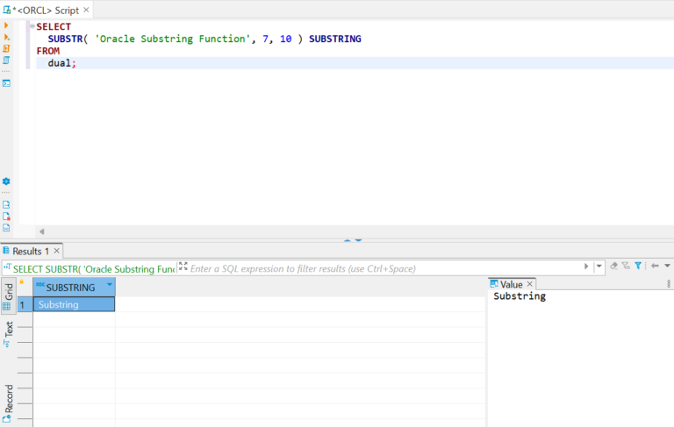Execute SQL statement in new tab icon
This screenshot has width=674, height=427.
point(6,38)
